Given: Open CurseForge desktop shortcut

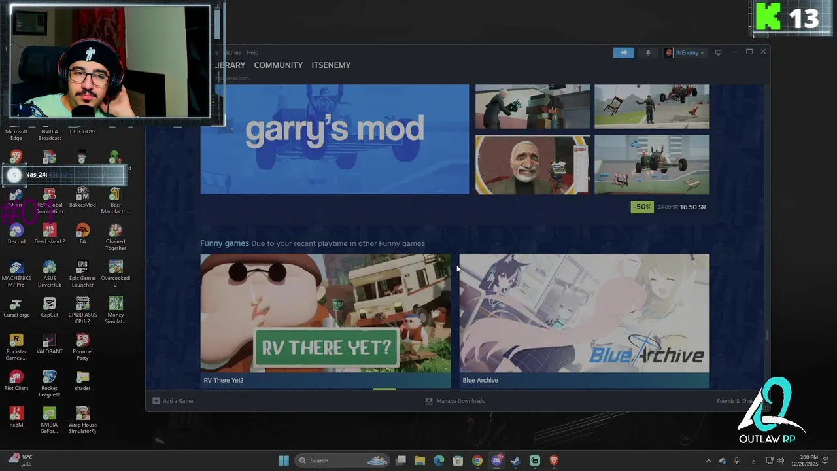Looking at the screenshot, I should point(16,307).
